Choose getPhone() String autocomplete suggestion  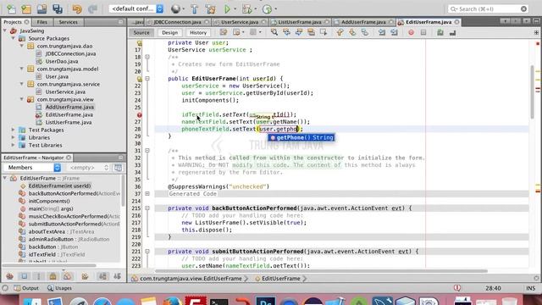click(x=301, y=137)
